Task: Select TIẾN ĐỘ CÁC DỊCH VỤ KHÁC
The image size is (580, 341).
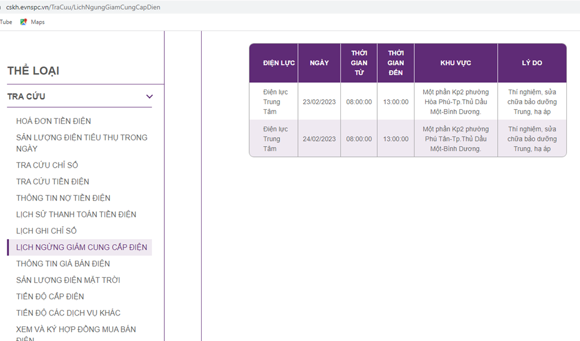Action: [69, 313]
